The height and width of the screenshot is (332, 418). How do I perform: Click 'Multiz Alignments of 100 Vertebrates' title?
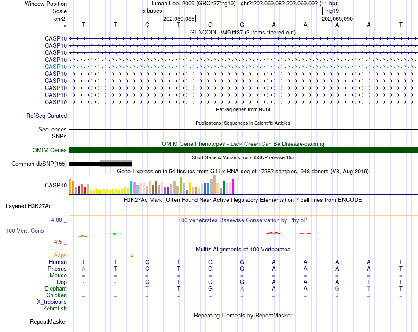click(x=243, y=249)
